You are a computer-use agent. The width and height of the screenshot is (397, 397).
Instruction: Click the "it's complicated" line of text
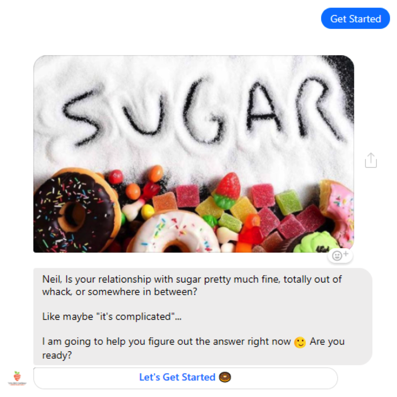(x=112, y=317)
